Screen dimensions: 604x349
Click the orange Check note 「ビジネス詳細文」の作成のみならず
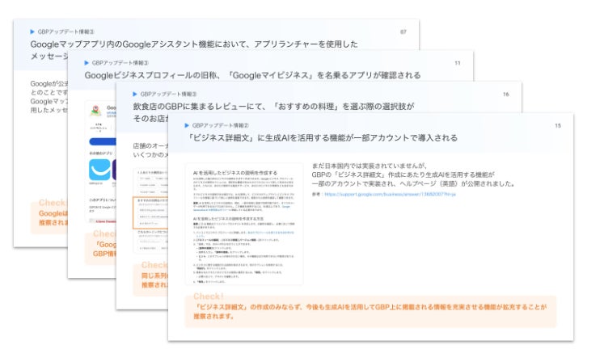(370, 311)
